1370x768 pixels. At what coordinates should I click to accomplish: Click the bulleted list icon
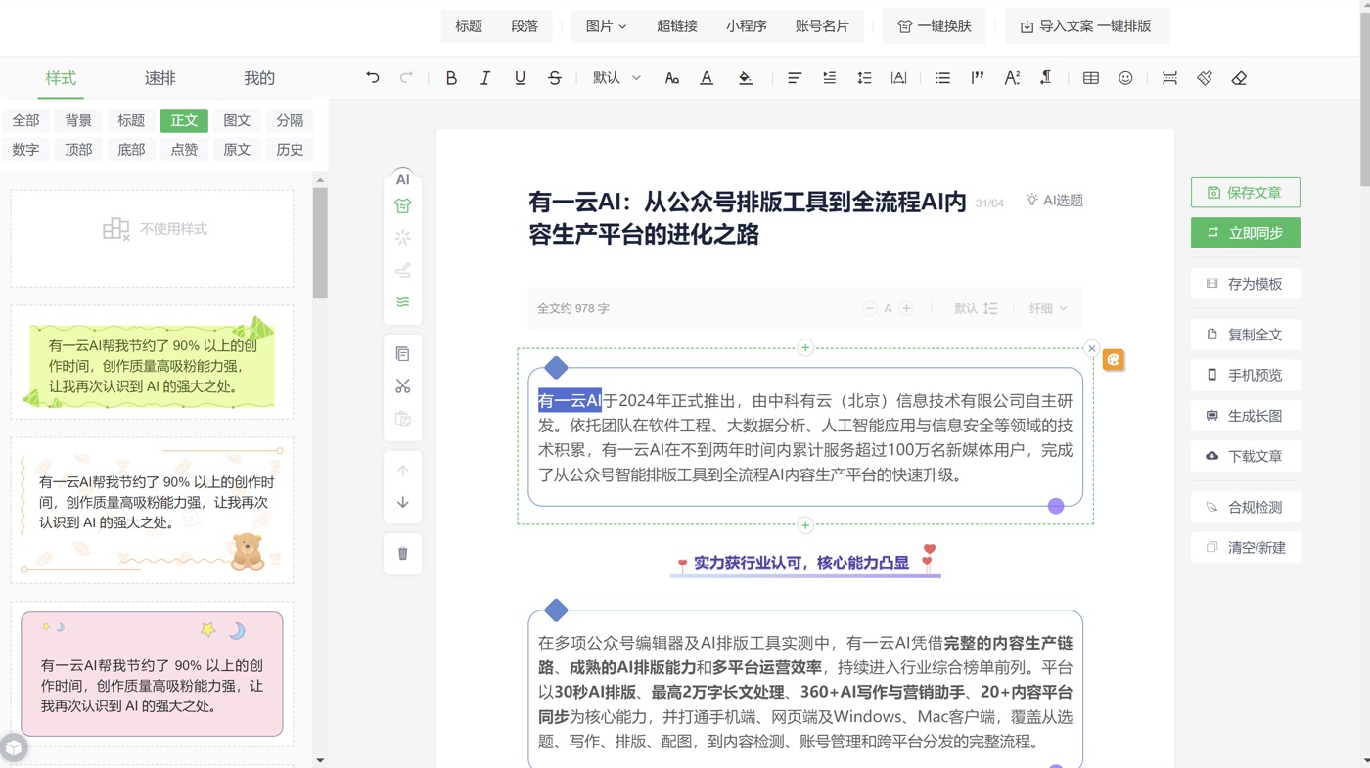point(942,78)
